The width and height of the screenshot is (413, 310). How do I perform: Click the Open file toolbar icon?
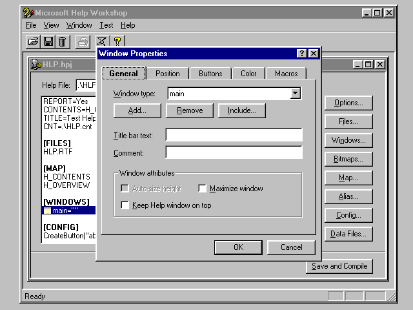33,42
